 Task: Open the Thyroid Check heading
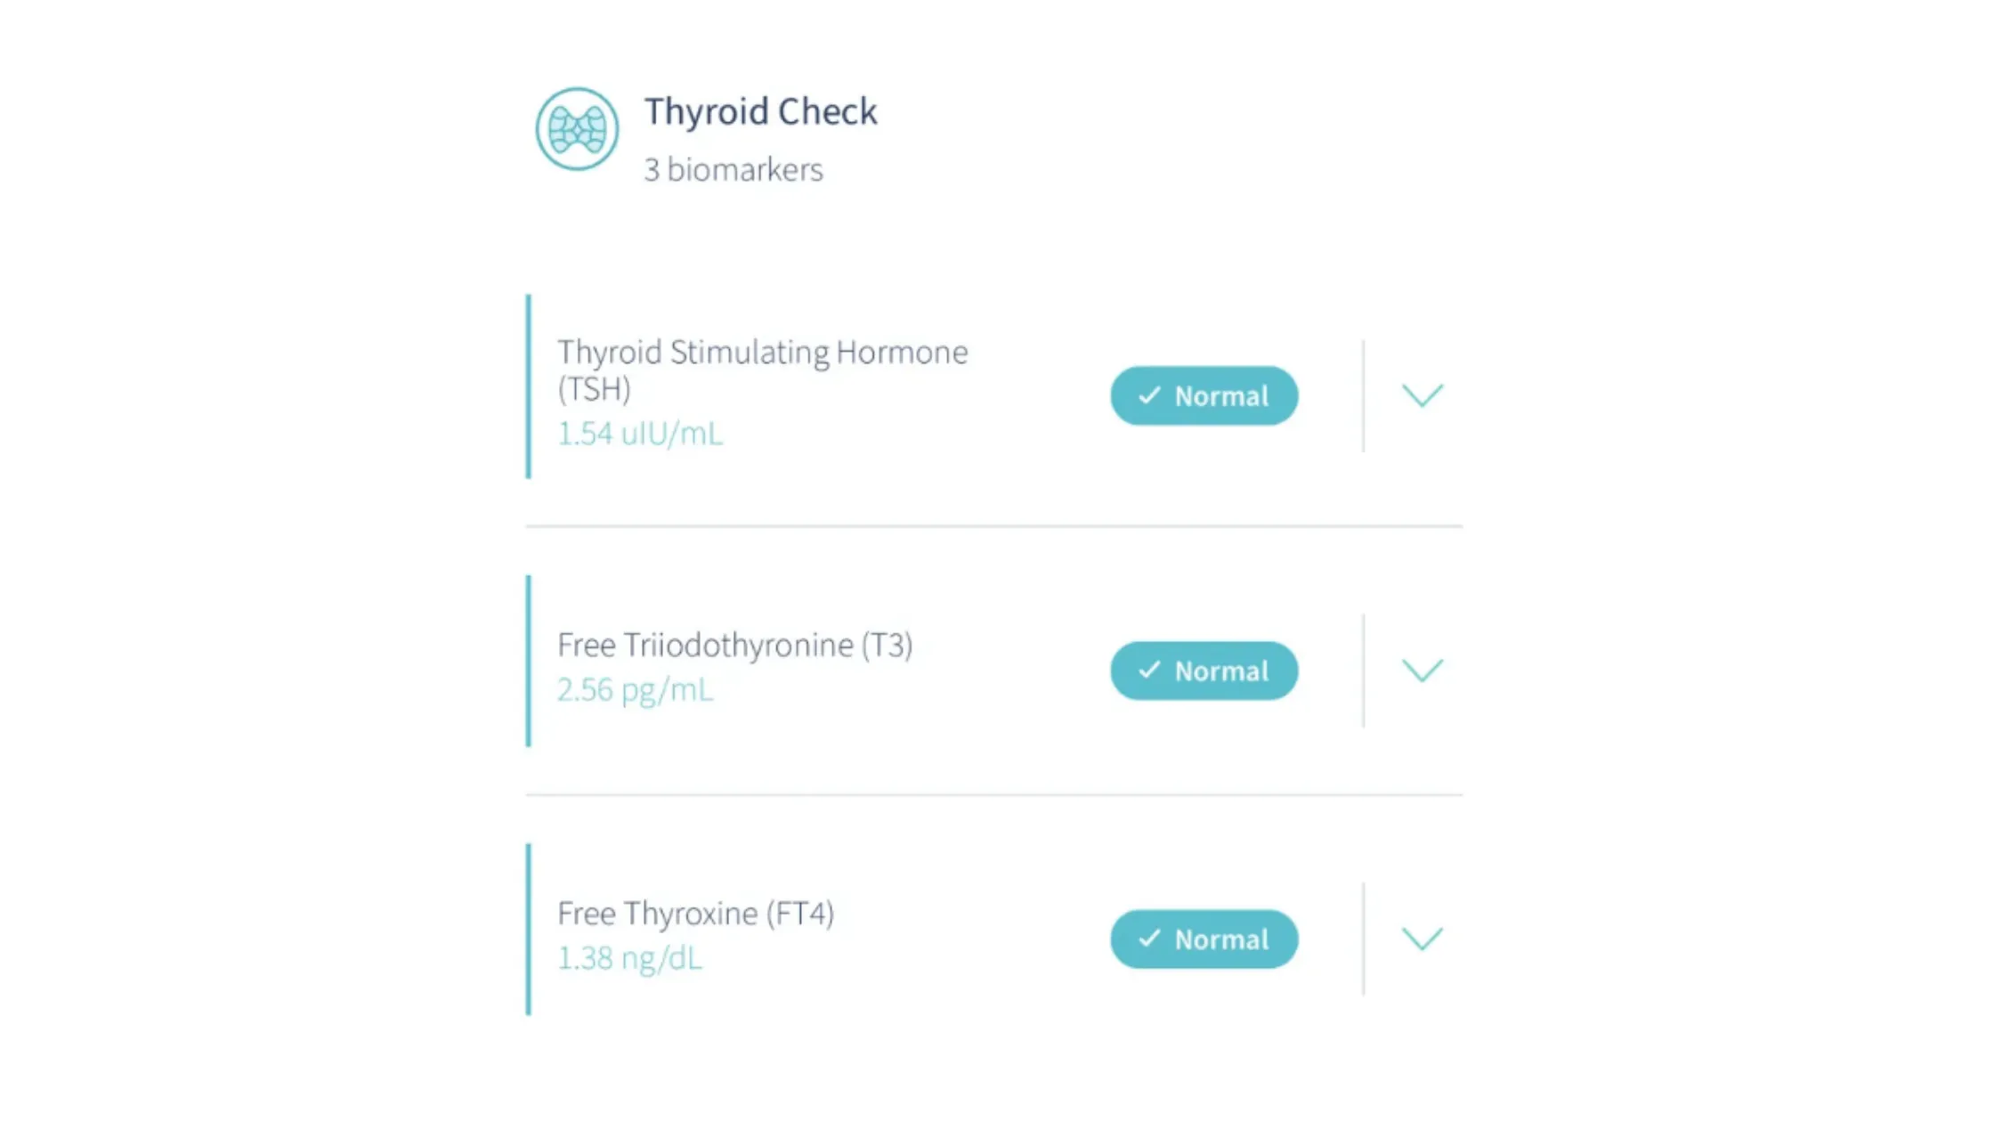[761, 112]
